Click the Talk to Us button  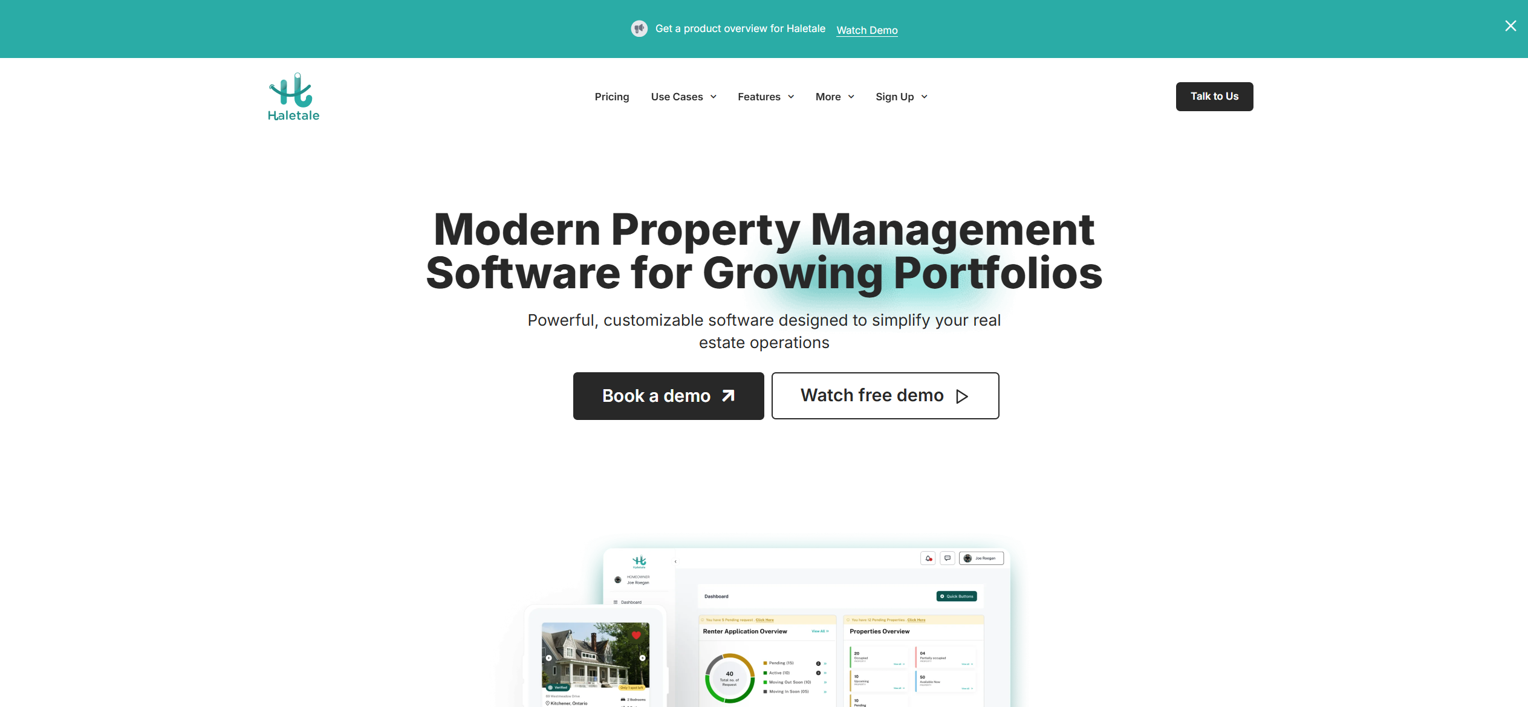point(1215,97)
